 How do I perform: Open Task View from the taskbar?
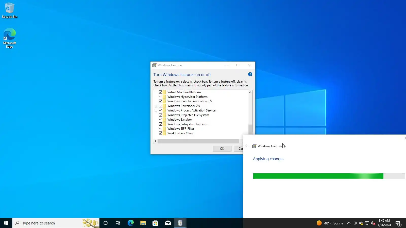click(x=118, y=223)
